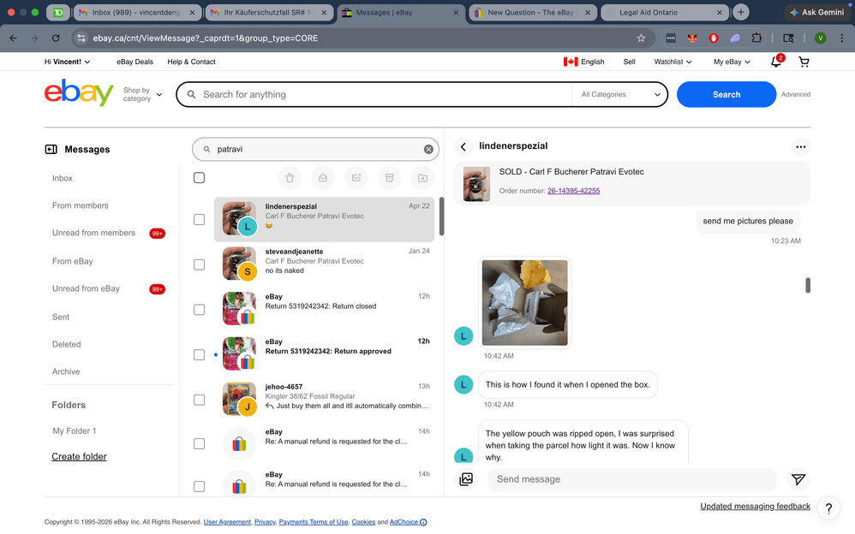
Task: Open My Folder 1
Action: tap(75, 431)
